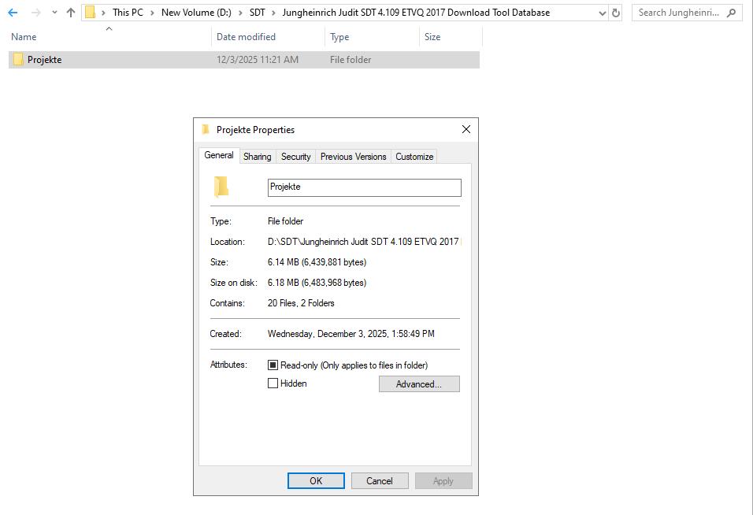Screen dimensions: 753x515
Task: Click the Projekte name text field
Action: tap(365, 187)
